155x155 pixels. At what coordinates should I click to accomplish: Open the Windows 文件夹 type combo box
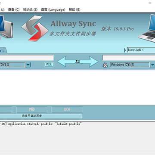pos(130,65)
